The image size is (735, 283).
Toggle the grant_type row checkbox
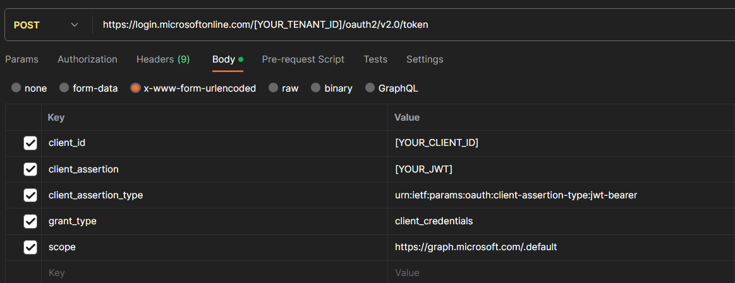coord(30,221)
